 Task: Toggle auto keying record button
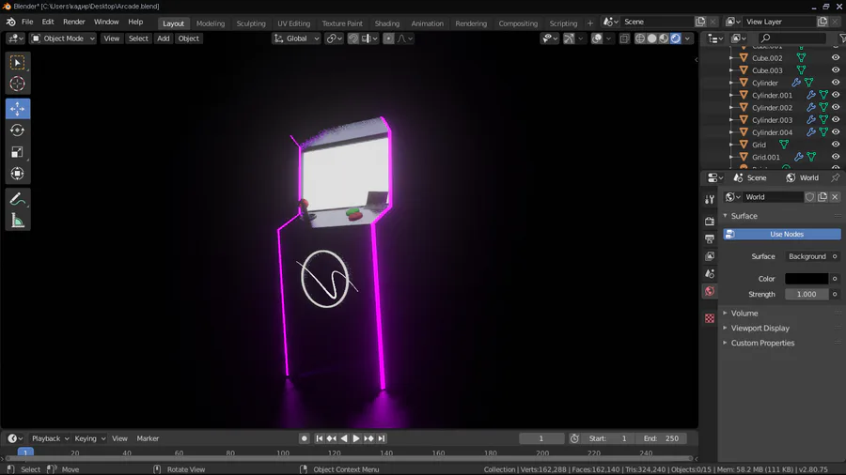(304, 438)
